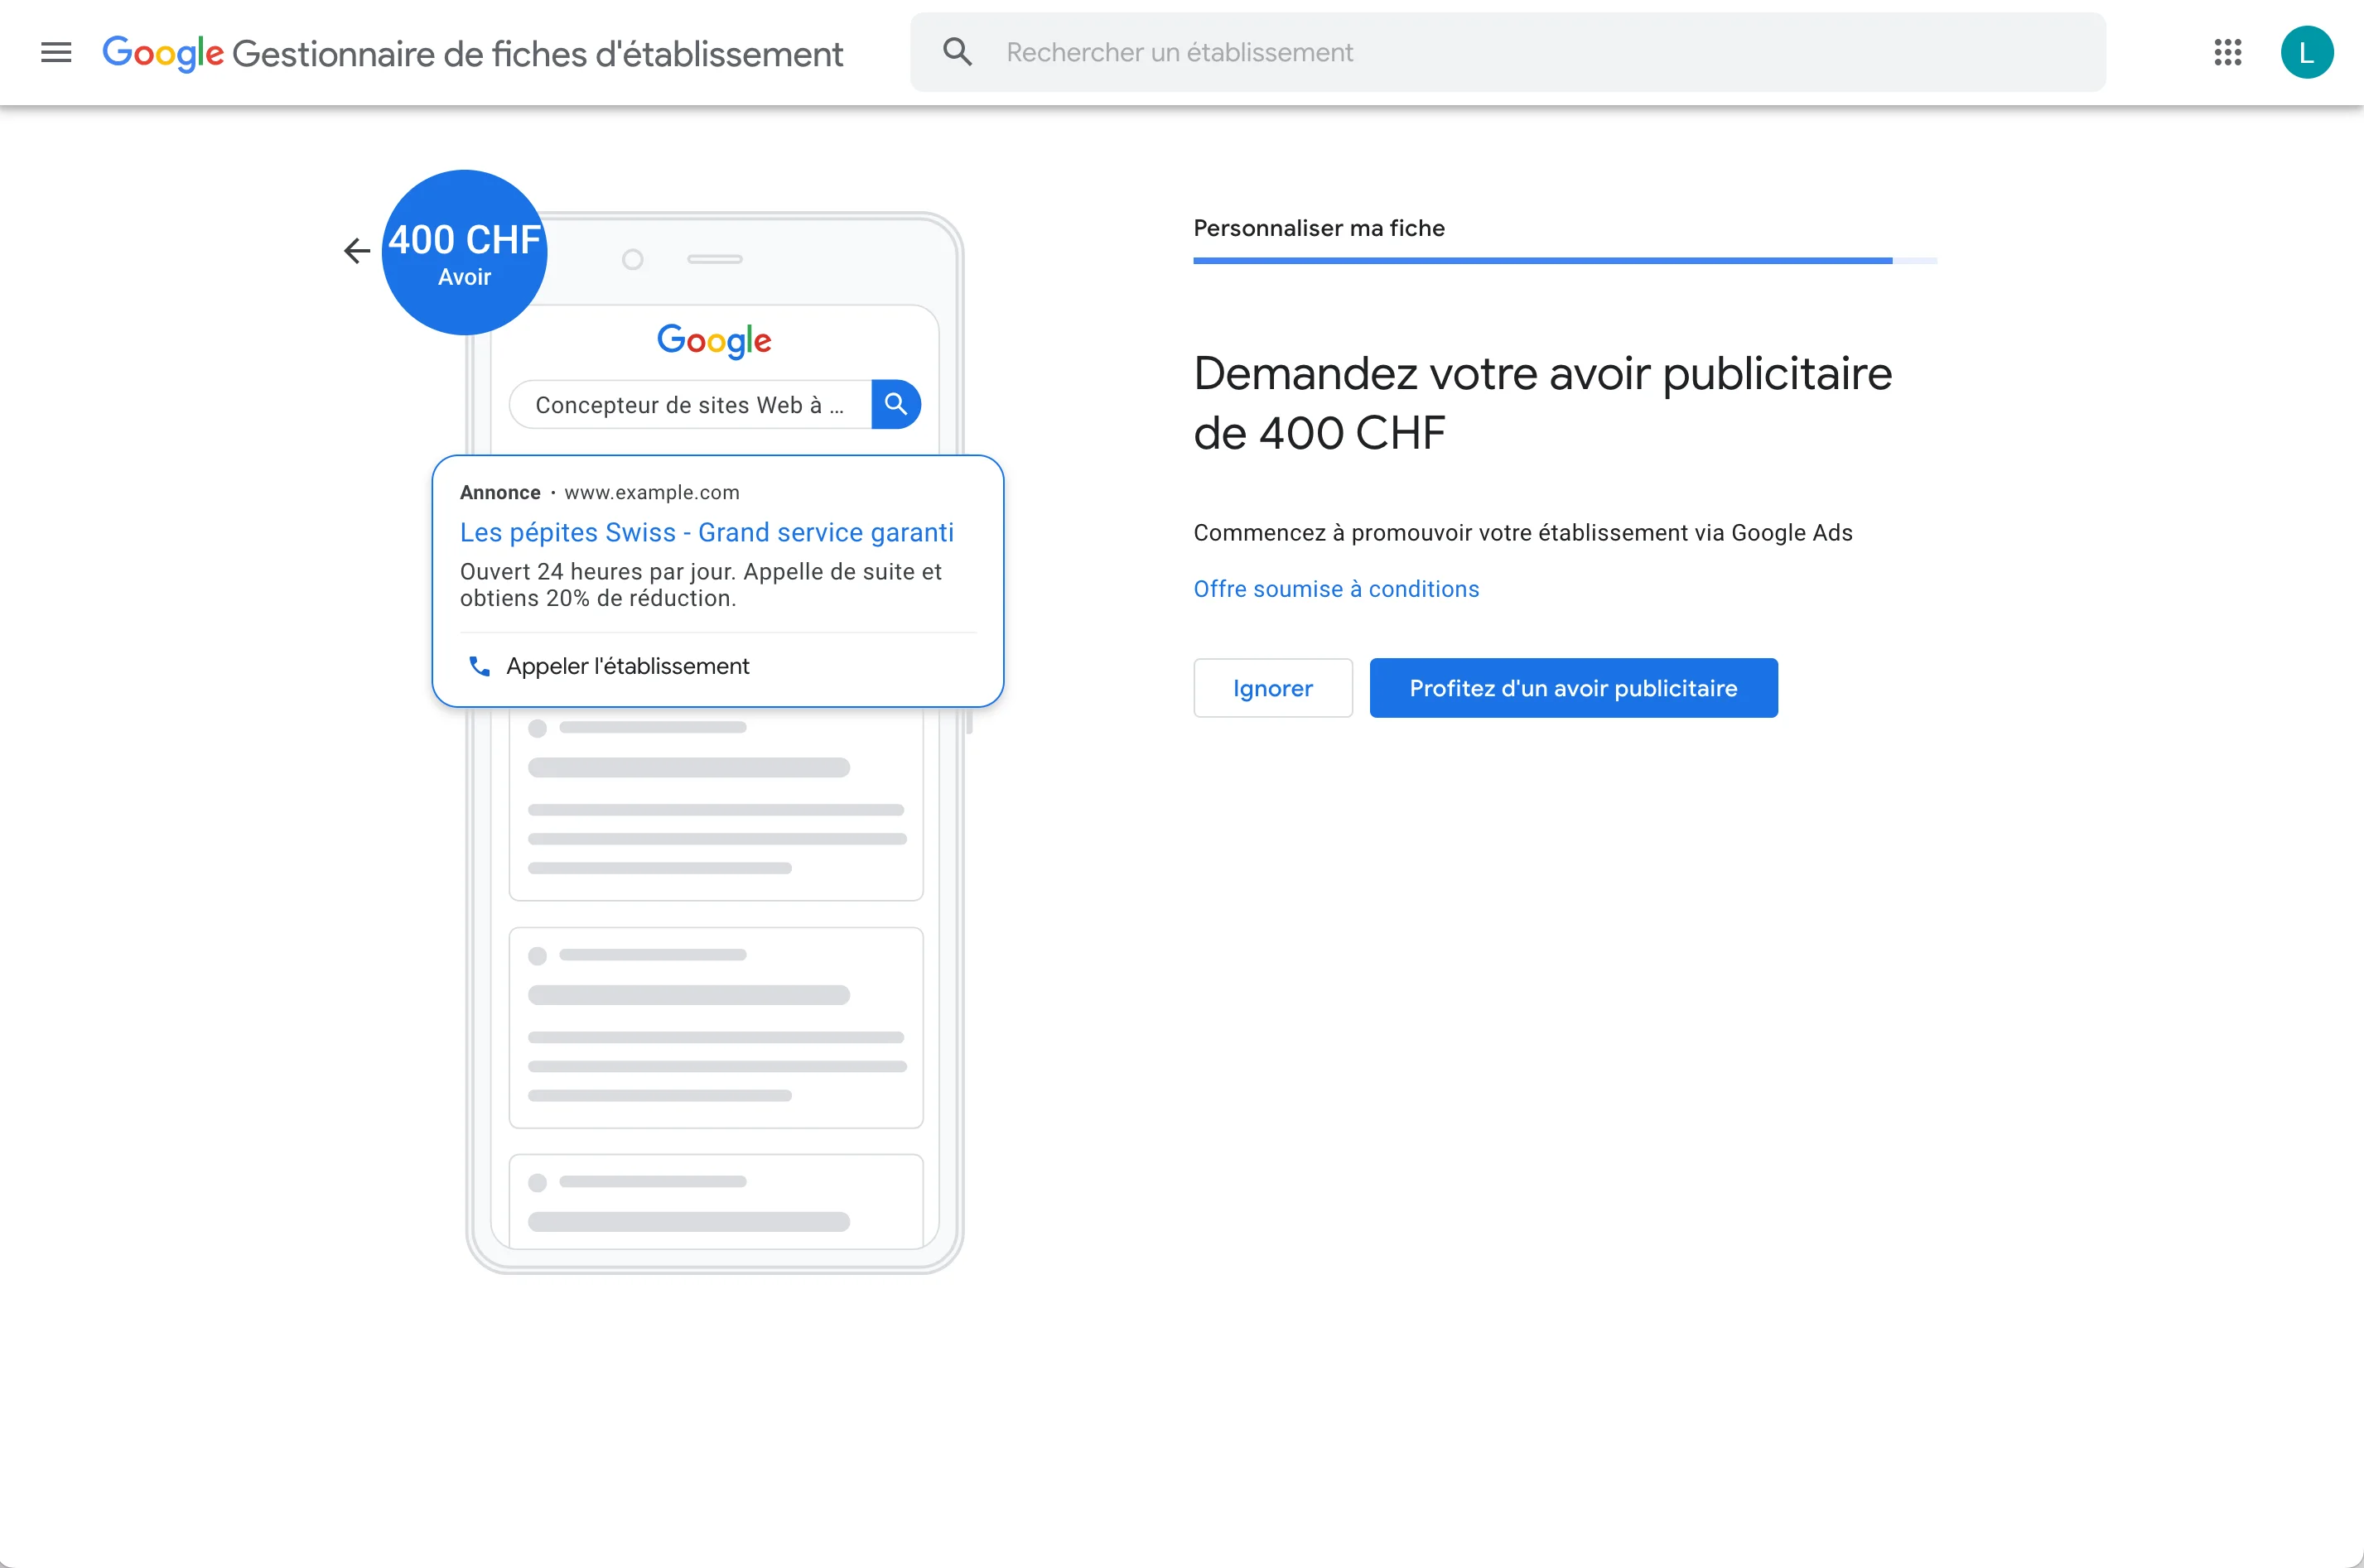The width and height of the screenshot is (2364, 1568).
Task: Click the Concepteur de sites Web search box
Action: 690,404
